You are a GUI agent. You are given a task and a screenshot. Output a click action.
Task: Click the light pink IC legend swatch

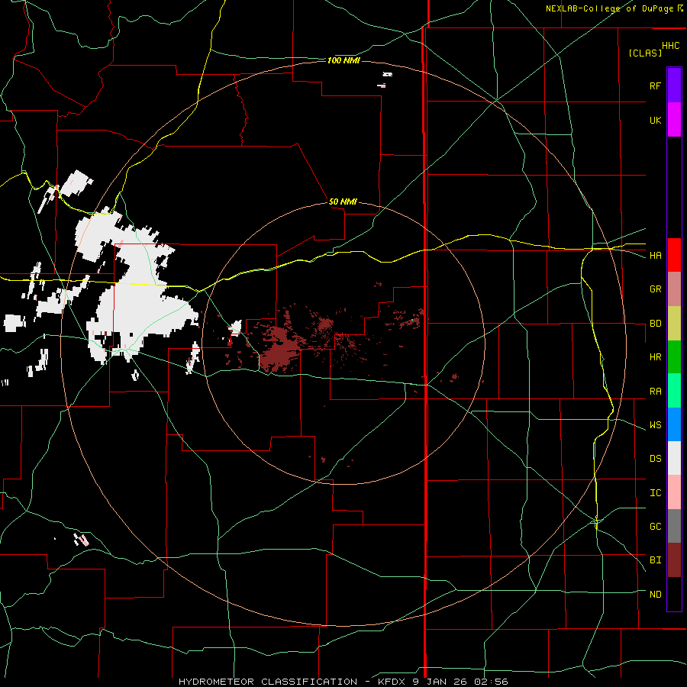tap(674, 492)
